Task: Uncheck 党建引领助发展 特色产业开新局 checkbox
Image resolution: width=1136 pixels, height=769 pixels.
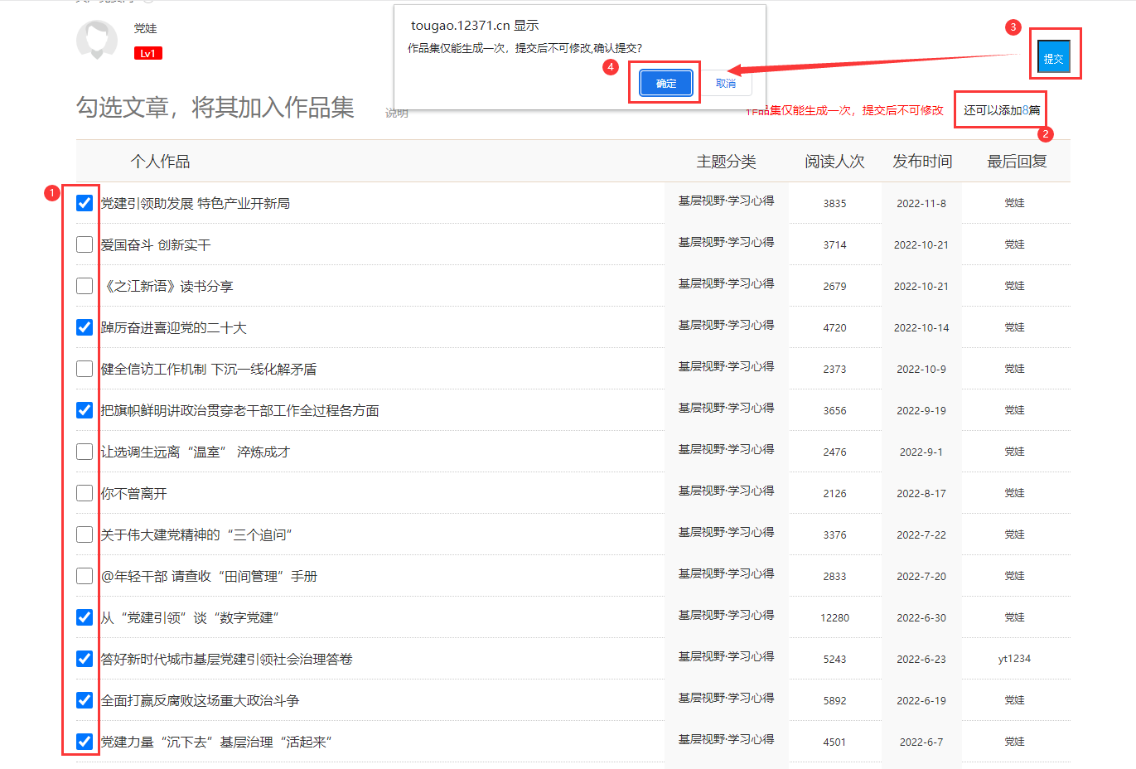Action: [85, 203]
